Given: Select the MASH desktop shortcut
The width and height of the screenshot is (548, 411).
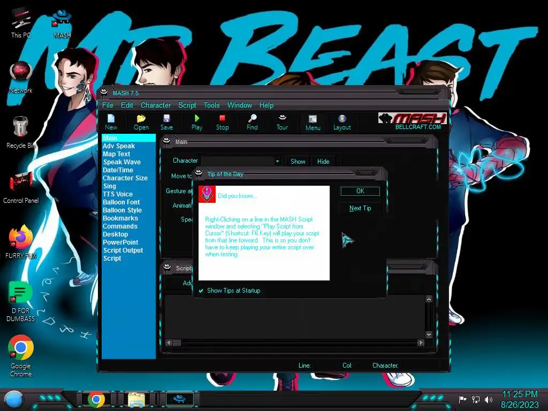Looking at the screenshot, I should pos(62,24).
